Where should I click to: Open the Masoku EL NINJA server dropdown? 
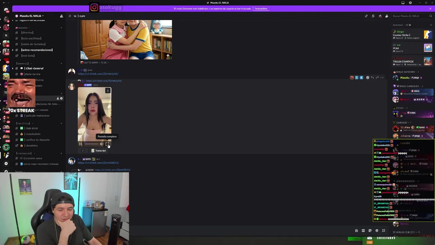pyautogui.click(x=32, y=16)
